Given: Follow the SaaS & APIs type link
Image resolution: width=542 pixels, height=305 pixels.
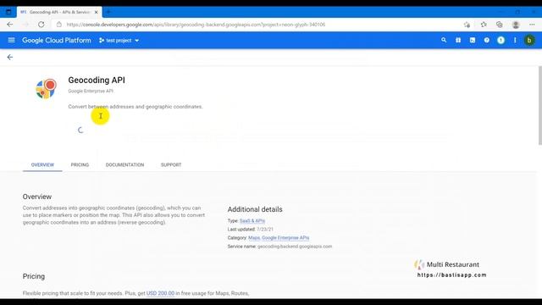Looking at the screenshot, I should click(x=252, y=220).
